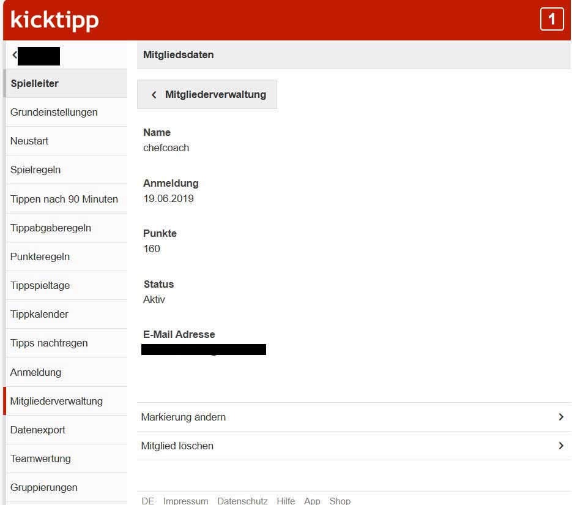Expand the Markierung ändern row arrow
572x505 pixels.
click(560, 417)
